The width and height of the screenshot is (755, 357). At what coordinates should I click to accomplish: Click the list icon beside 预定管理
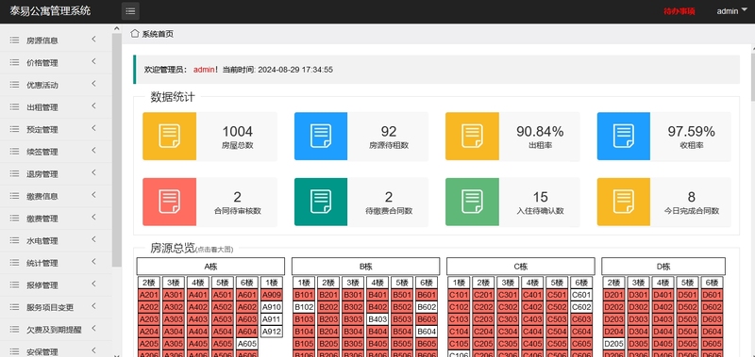point(14,129)
